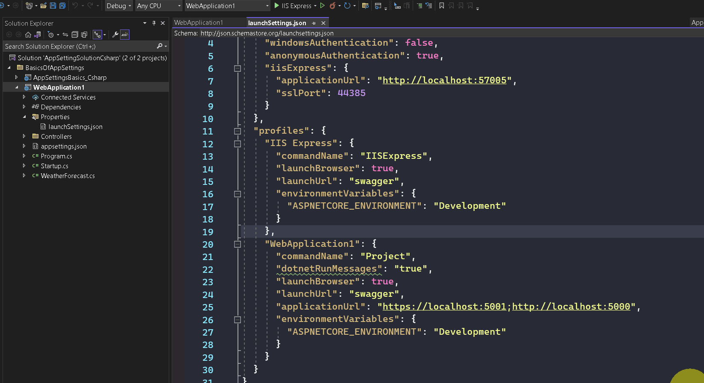Toggle Preview Selected Items icon
This screenshot has width=704, height=383.
coord(125,35)
